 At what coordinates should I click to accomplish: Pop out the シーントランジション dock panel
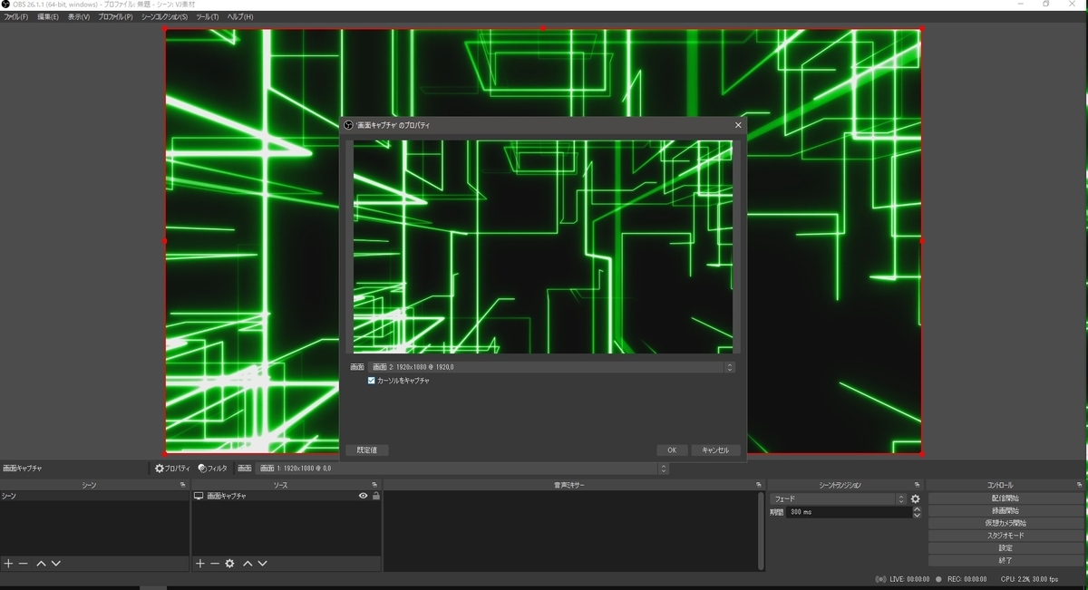[x=917, y=485]
